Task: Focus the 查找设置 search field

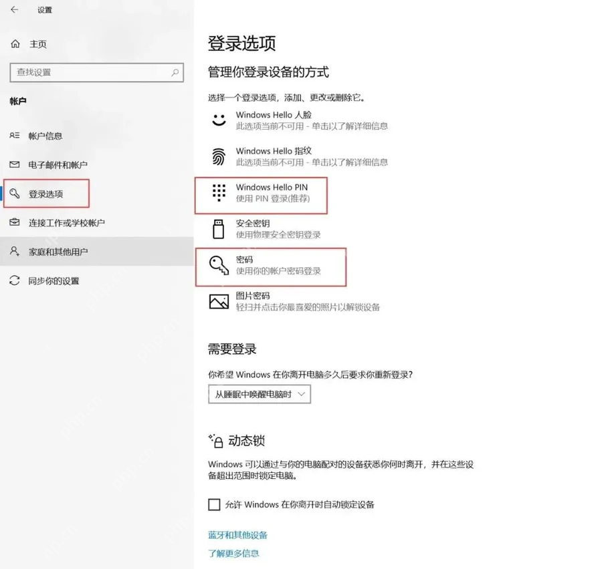Action: (97, 73)
